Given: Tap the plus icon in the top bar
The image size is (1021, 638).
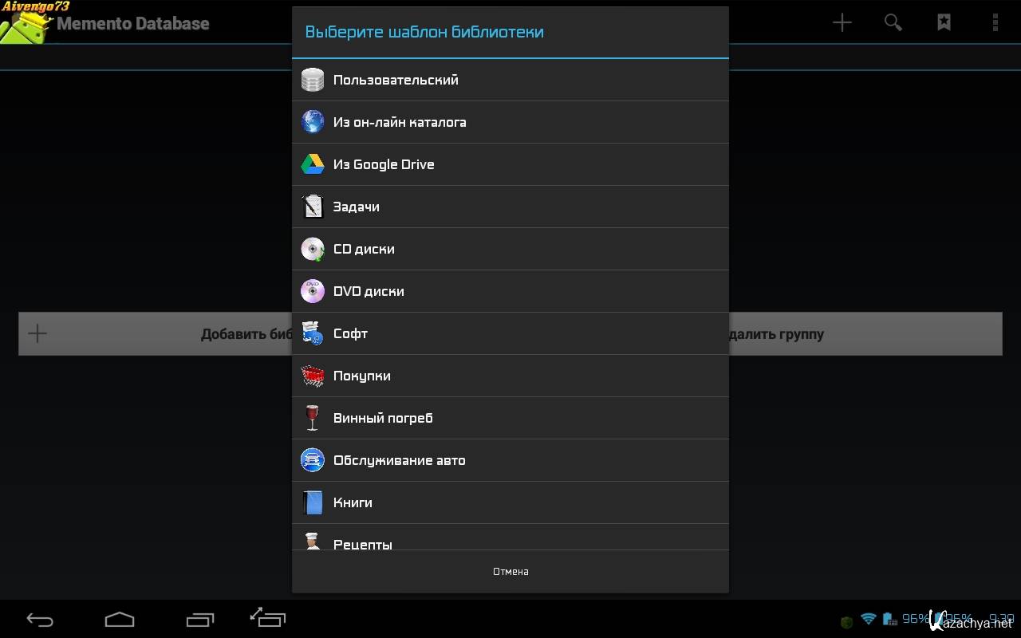Looking at the screenshot, I should pos(842,22).
